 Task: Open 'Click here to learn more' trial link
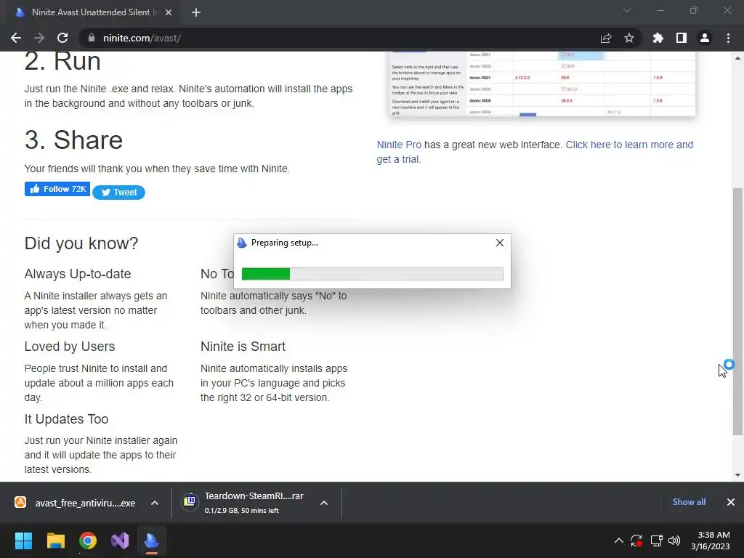[535, 152]
